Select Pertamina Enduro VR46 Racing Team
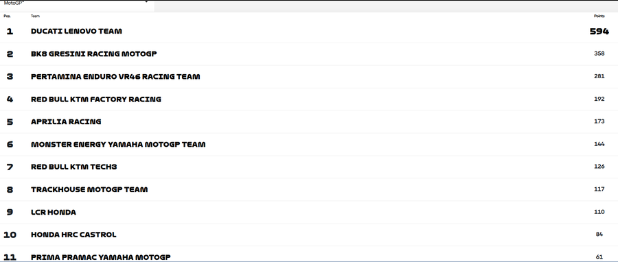The height and width of the screenshot is (262, 618). click(309, 77)
